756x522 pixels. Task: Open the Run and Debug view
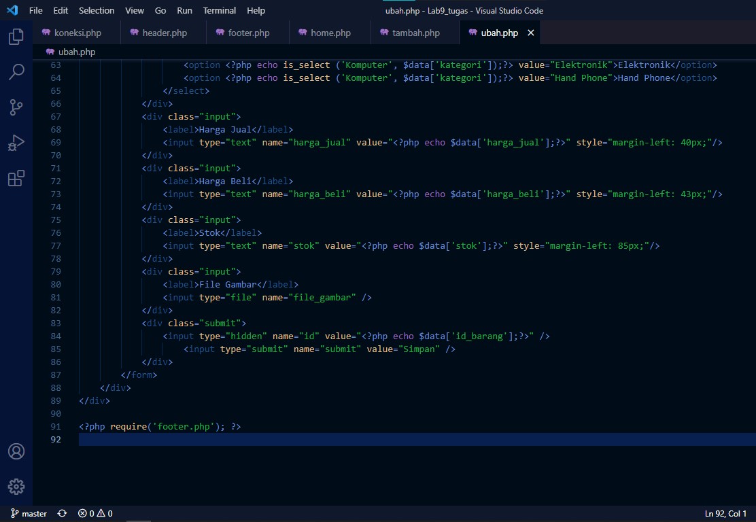[16, 143]
